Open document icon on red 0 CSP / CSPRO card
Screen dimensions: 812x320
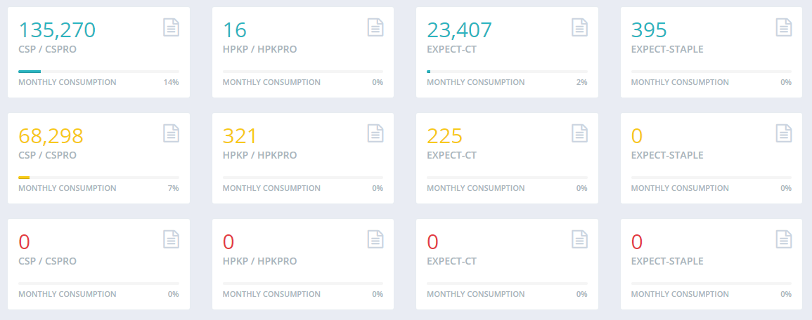[x=172, y=239]
